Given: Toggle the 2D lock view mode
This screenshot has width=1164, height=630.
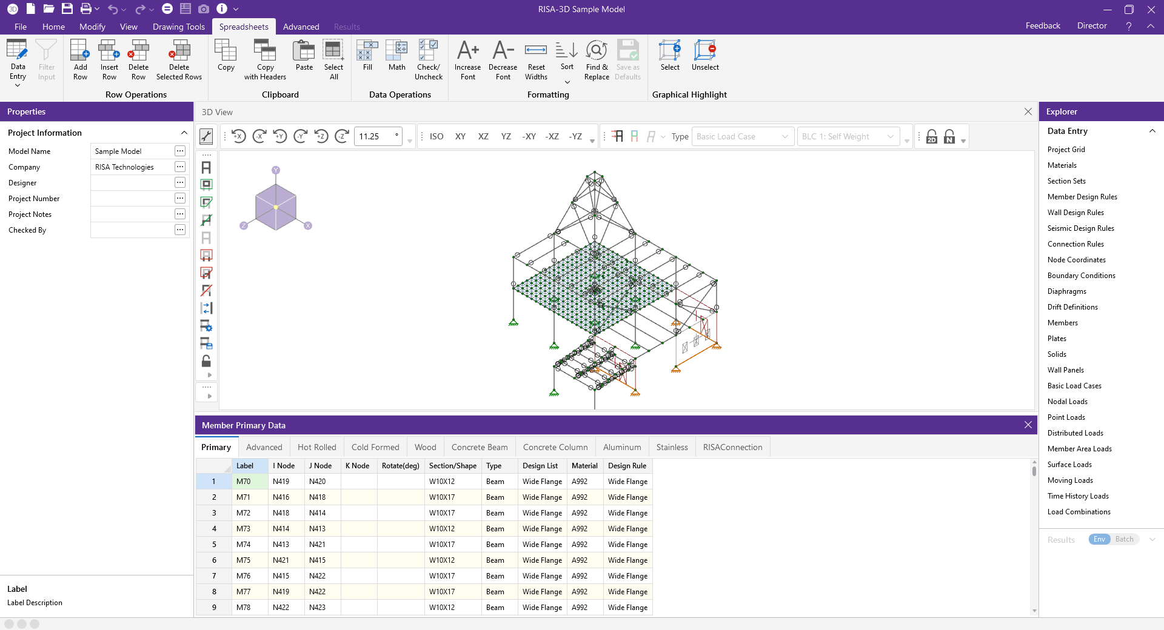Looking at the screenshot, I should (x=932, y=136).
